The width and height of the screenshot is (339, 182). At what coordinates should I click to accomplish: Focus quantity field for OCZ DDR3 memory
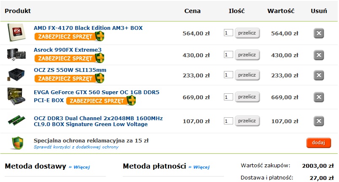[228, 121]
